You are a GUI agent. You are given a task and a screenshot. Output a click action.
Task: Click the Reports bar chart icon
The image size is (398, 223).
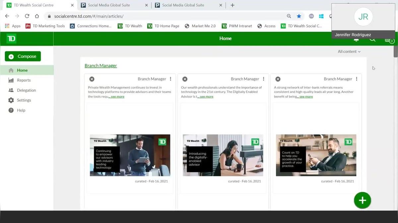[11, 80]
